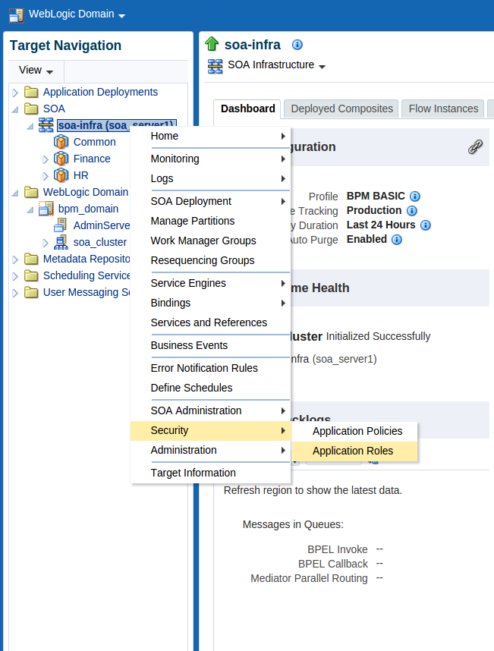This screenshot has height=651, width=494.
Task: Expand the HR partition node
Action: (46, 176)
